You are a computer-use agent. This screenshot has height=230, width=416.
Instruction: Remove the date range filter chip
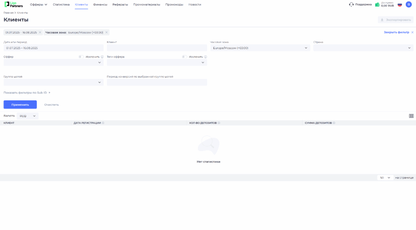[40, 33]
